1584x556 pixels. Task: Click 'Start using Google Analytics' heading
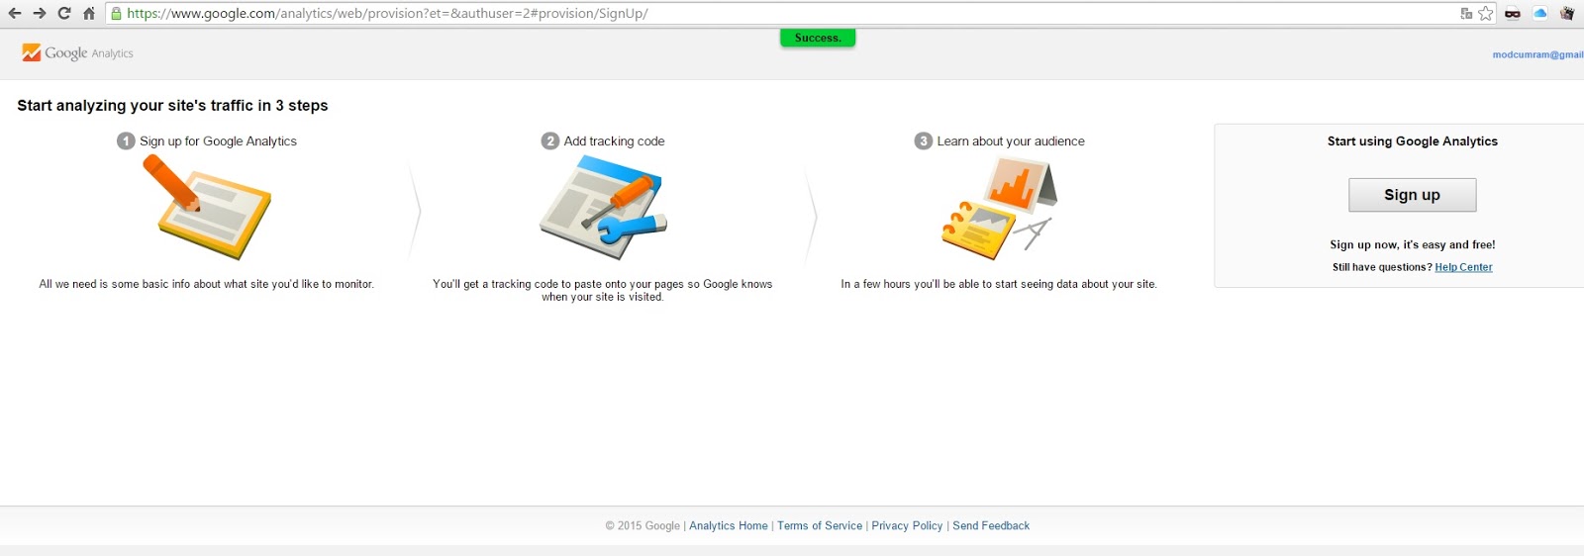pyautogui.click(x=1413, y=141)
